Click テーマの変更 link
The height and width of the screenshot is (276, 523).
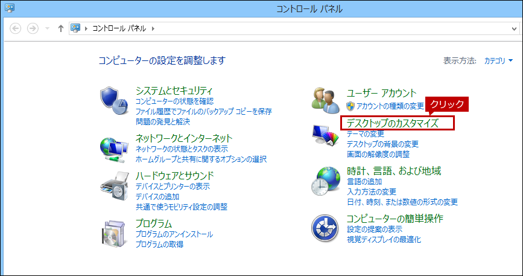366,134
